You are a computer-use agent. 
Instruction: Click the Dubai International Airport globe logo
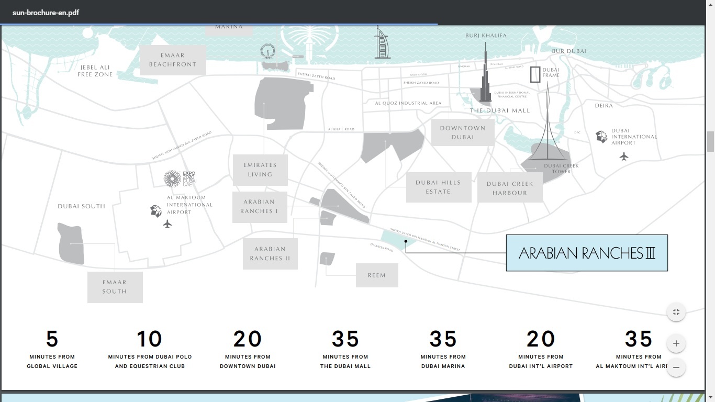602,137
